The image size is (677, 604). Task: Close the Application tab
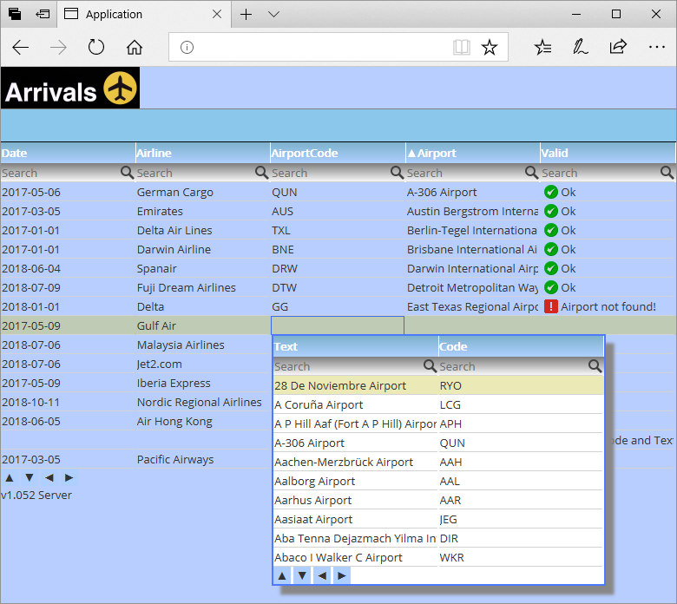(217, 14)
